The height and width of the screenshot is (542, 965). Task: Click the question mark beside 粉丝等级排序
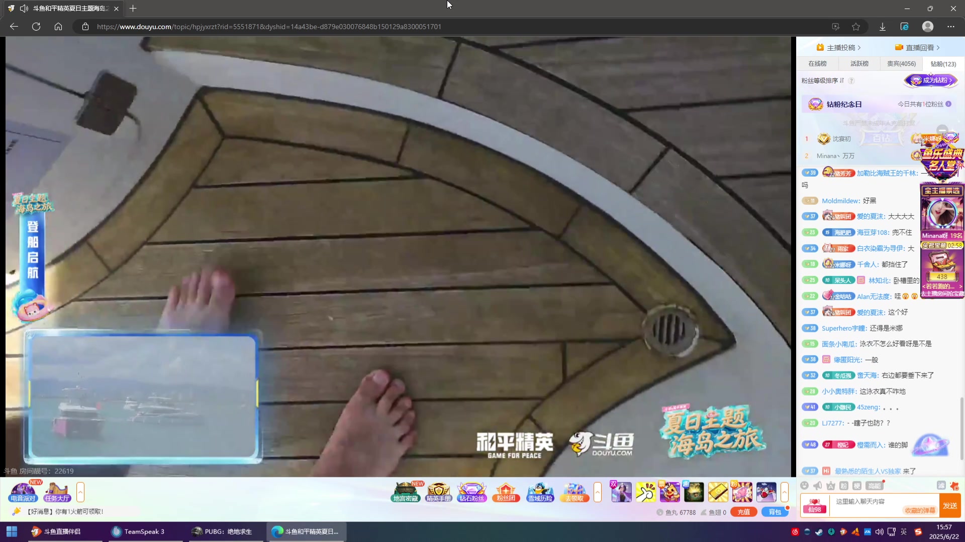pos(851,81)
